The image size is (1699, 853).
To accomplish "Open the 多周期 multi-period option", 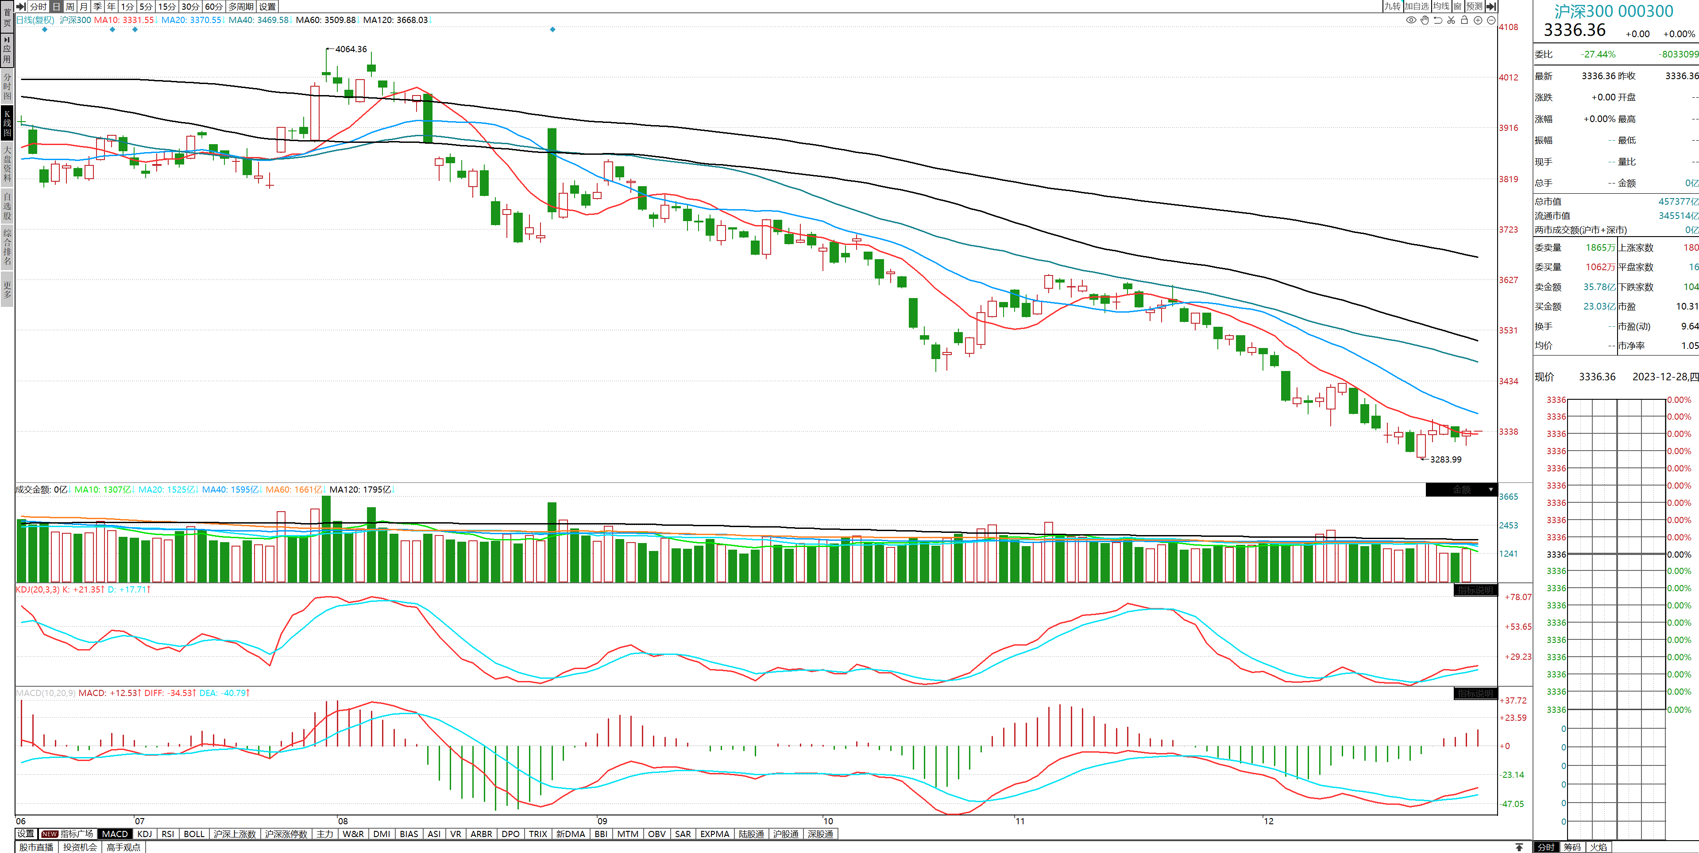I will pyautogui.click(x=241, y=7).
